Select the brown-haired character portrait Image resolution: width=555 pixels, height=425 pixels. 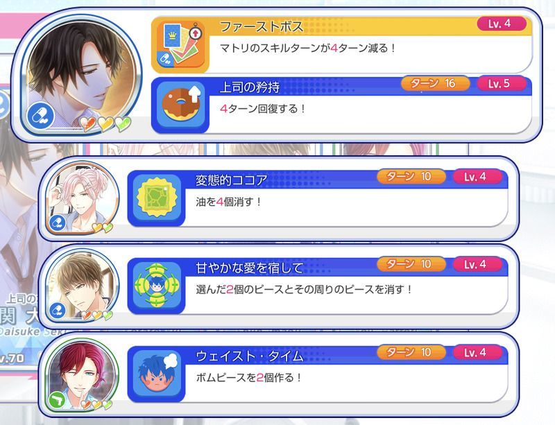tap(83, 286)
